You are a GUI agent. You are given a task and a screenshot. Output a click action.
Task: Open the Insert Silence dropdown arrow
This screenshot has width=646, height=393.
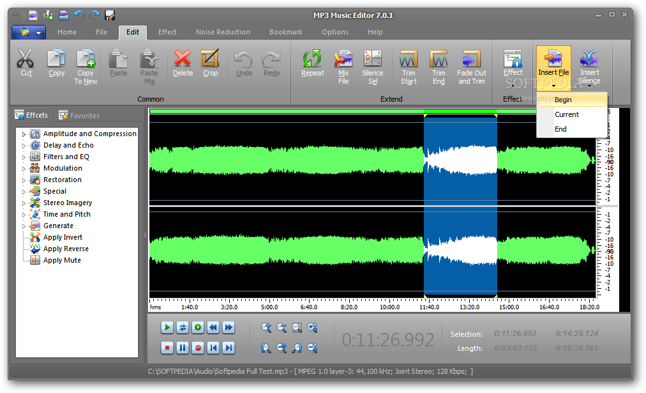click(589, 86)
